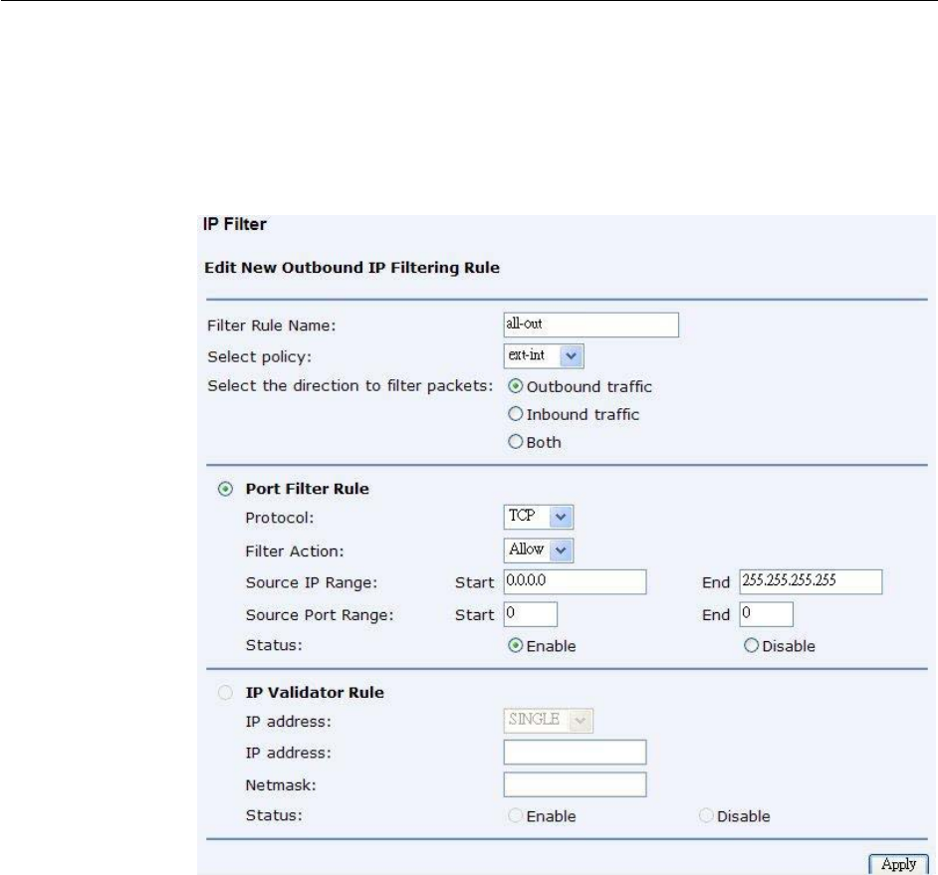938x875 pixels.
Task: Click the 'Port Filter Rule' bold label
Action: 307,489
